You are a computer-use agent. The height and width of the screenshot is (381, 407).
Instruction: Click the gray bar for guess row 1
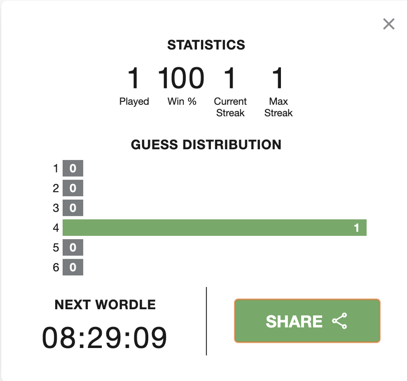click(73, 168)
